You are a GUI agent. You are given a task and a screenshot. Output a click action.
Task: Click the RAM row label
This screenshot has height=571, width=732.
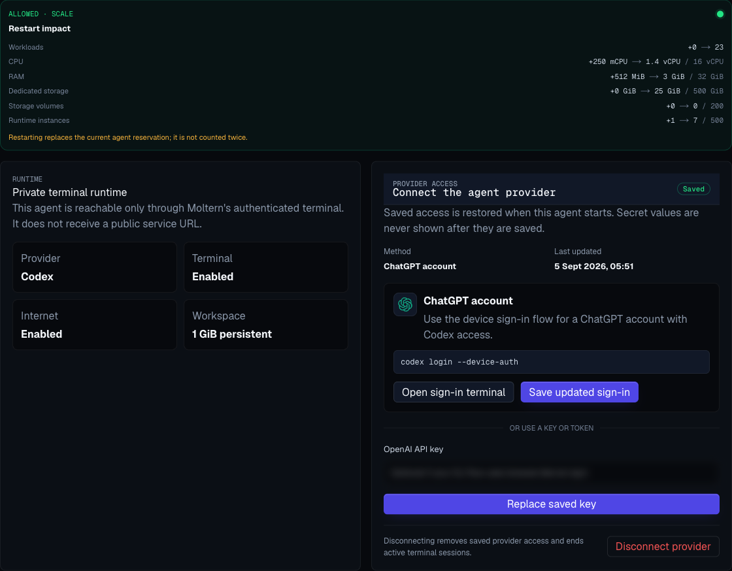click(x=16, y=76)
